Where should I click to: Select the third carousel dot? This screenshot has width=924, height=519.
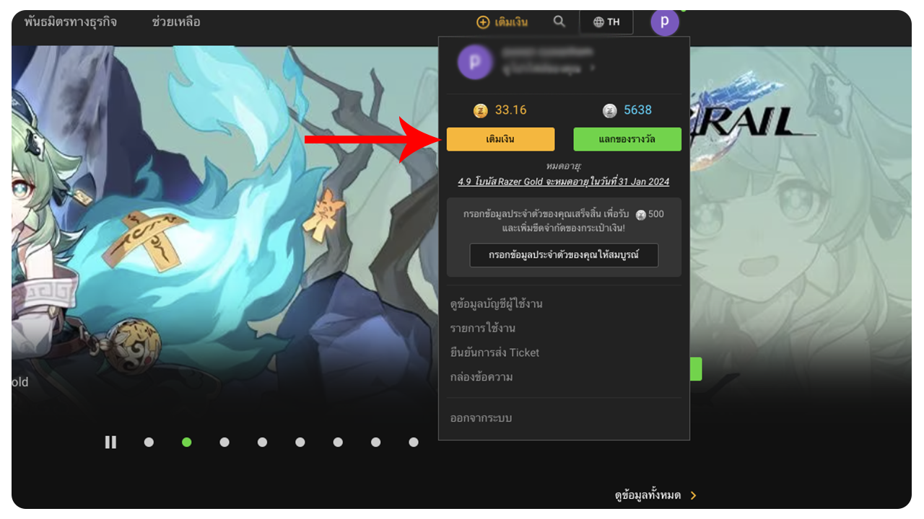pos(225,442)
